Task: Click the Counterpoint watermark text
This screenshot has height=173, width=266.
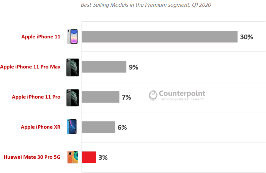Action: [x=182, y=95]
